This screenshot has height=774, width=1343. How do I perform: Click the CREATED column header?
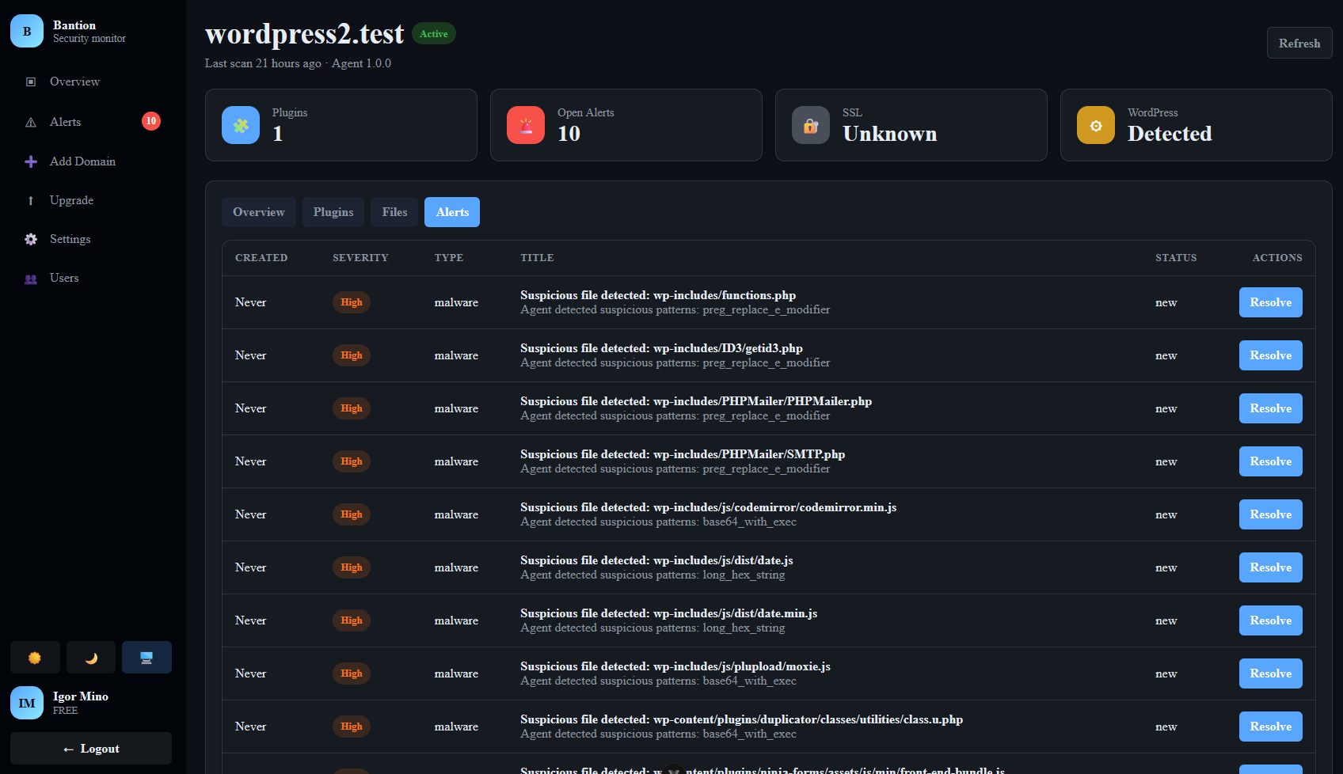click(x=261, y=258)
